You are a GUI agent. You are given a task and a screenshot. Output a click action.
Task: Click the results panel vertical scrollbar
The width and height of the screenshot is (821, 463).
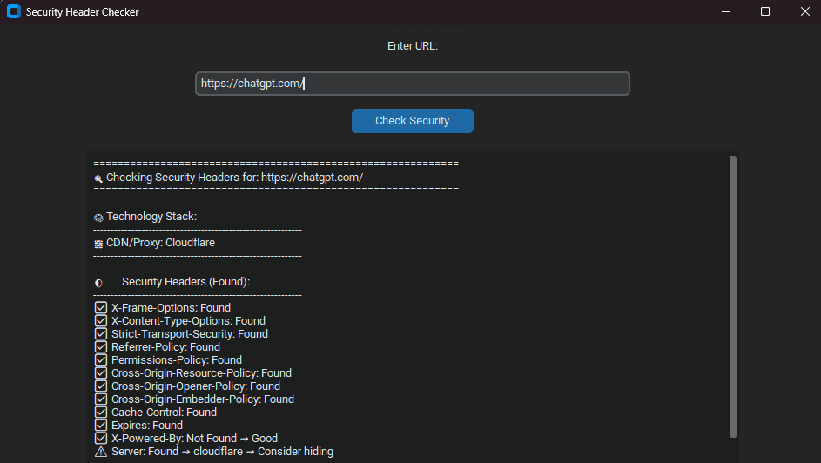tap(732, 297)
